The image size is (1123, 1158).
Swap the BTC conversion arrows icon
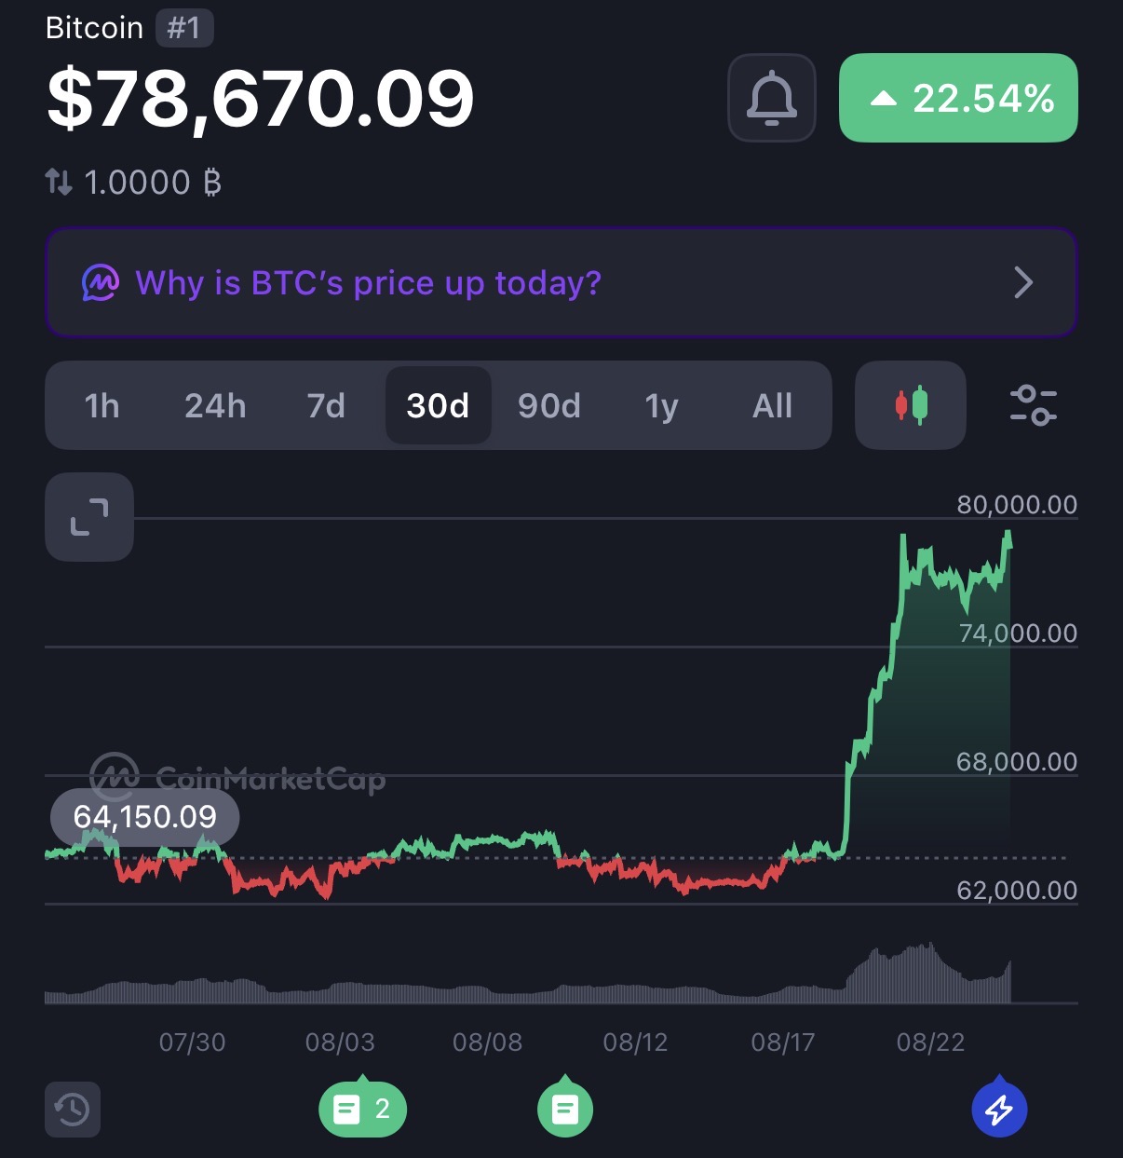pyautogui.click(x=59, y=182)
